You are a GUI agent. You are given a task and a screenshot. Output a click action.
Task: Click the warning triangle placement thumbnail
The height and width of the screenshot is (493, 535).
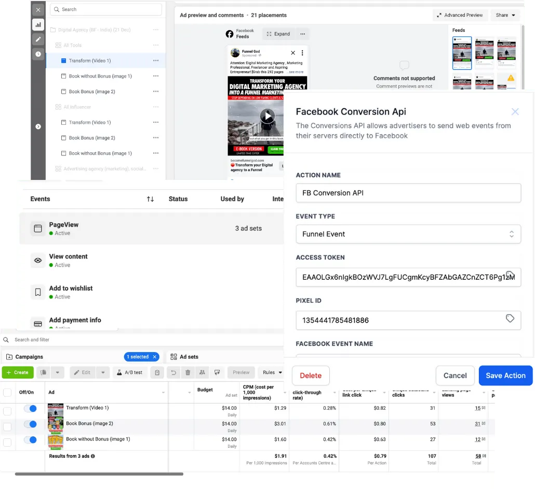tap(511, 78)
